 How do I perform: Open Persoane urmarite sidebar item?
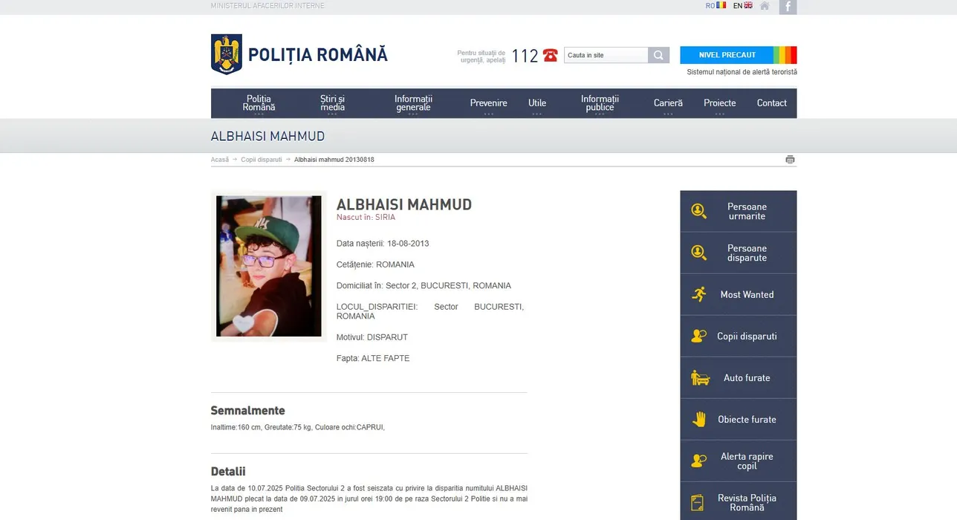click(x=738, y=212)
